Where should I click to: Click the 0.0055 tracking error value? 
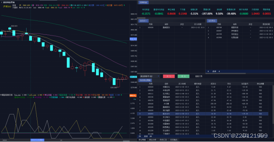click(266, 13)
